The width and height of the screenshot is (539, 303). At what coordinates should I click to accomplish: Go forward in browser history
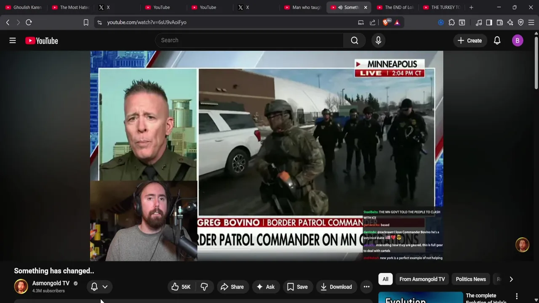[x=18, y=22]
